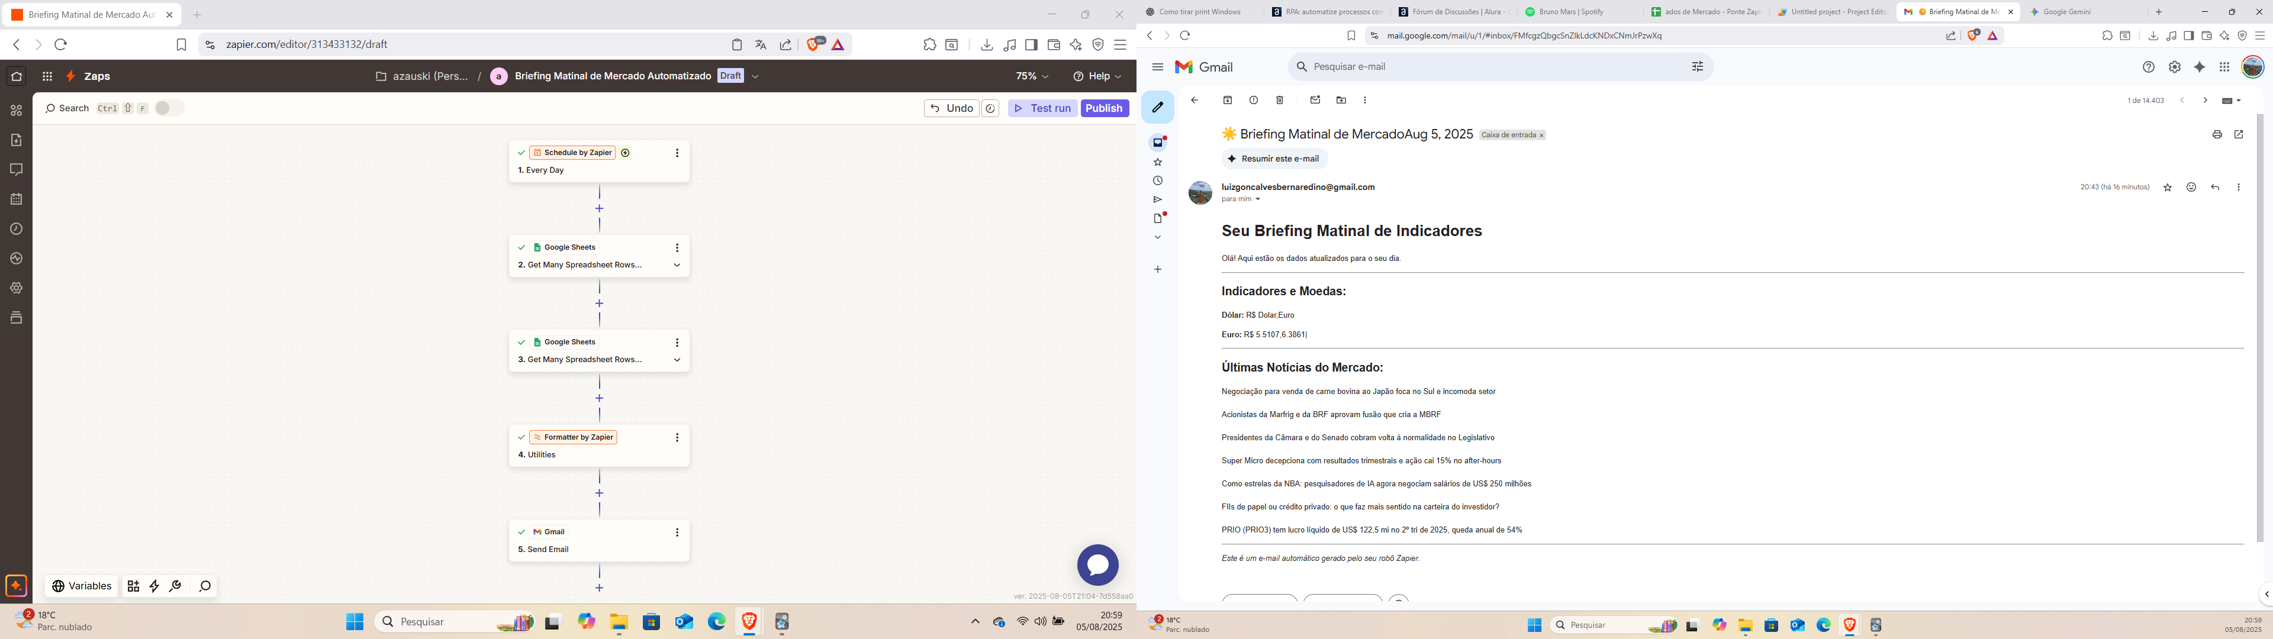Open the Help dropdown in Zapier

tap(1097, 76)
